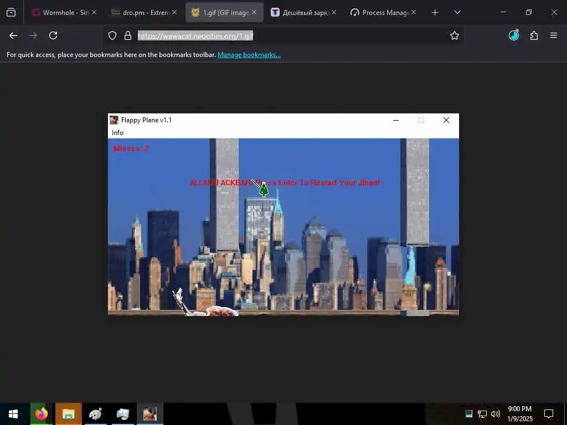The height and width of the screenshot is (425, 567).
Task: Reload the current page
Action: [x=53, y=35]
